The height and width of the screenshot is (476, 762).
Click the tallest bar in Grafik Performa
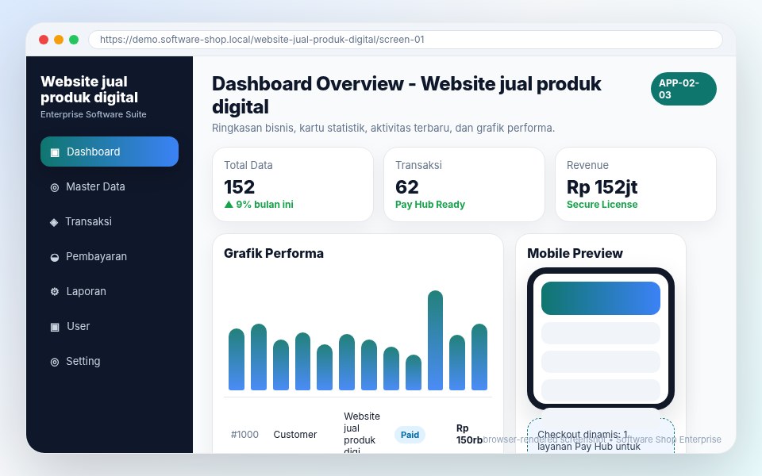(436, 340)
